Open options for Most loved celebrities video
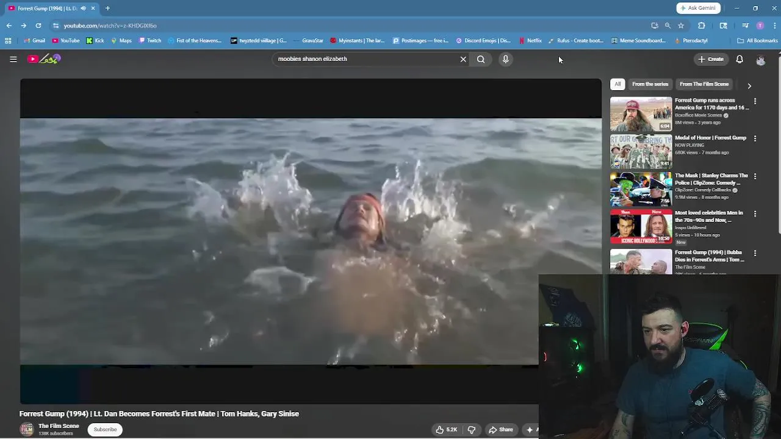Screen dimensions: 781x439 pyautogui.click(x=755, y=214)
